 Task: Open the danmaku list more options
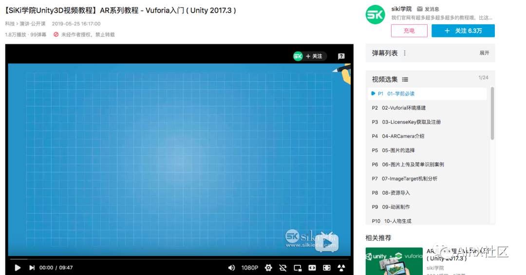coord(405,53)
